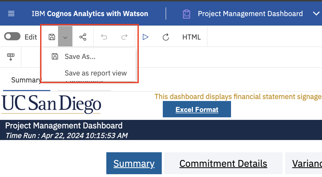Open the Commitment Details link
Viewport: 322px width, 177px height.
[x=223, y=163]
